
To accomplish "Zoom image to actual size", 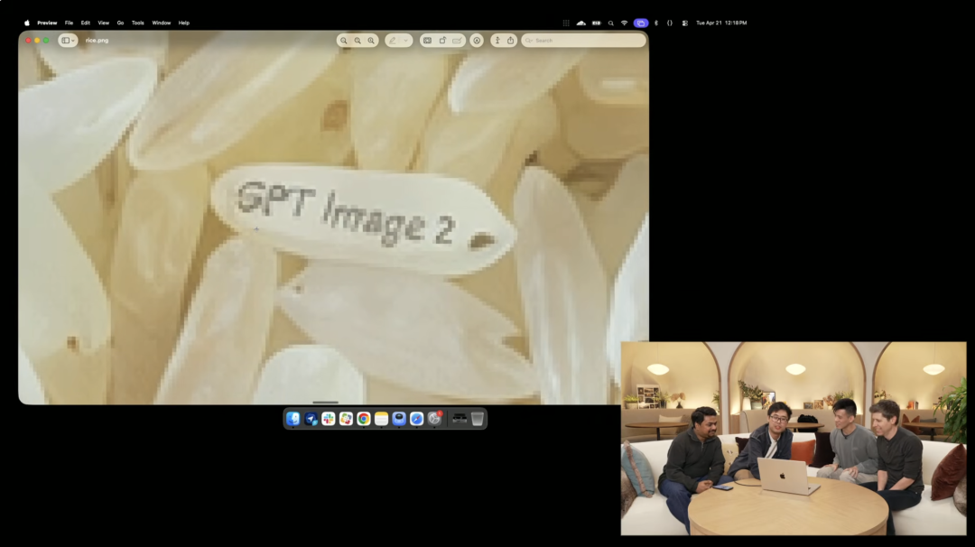I will coord(357,41).
